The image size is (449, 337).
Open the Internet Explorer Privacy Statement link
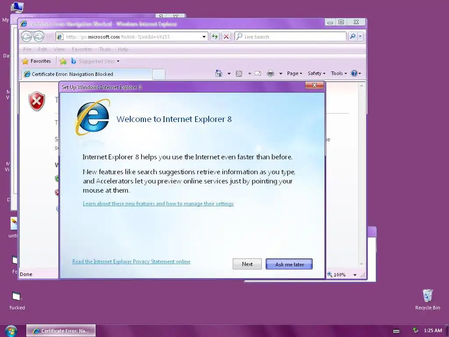pos(131,262)
